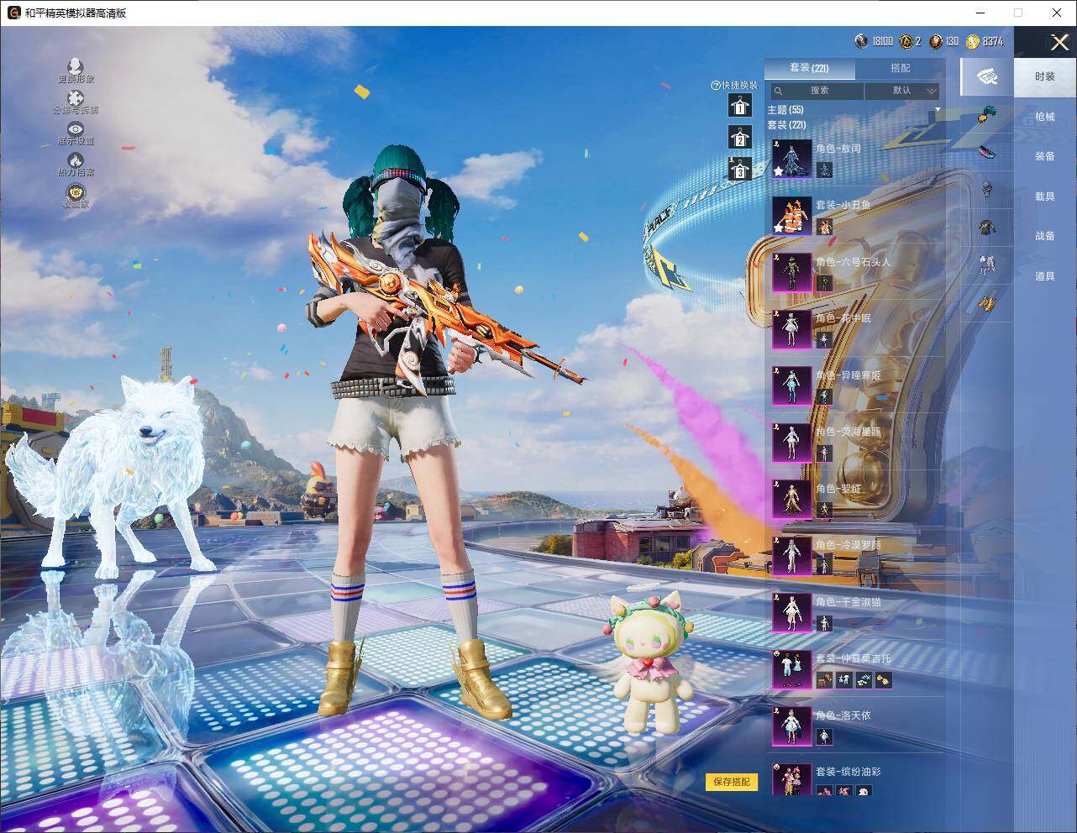The width and height of the screenshot is (1077, 833).
Task: Select the 套装-缤纷油彩 outfit thumbnail
Action: 792,780
